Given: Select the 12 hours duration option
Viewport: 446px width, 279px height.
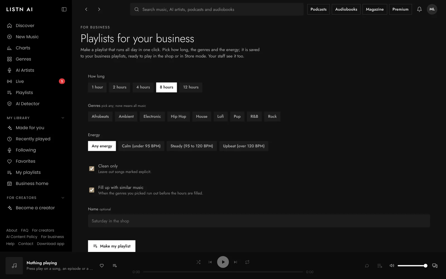Looking at the screenshot, I should pyautogui.click(x=191, y=87).
